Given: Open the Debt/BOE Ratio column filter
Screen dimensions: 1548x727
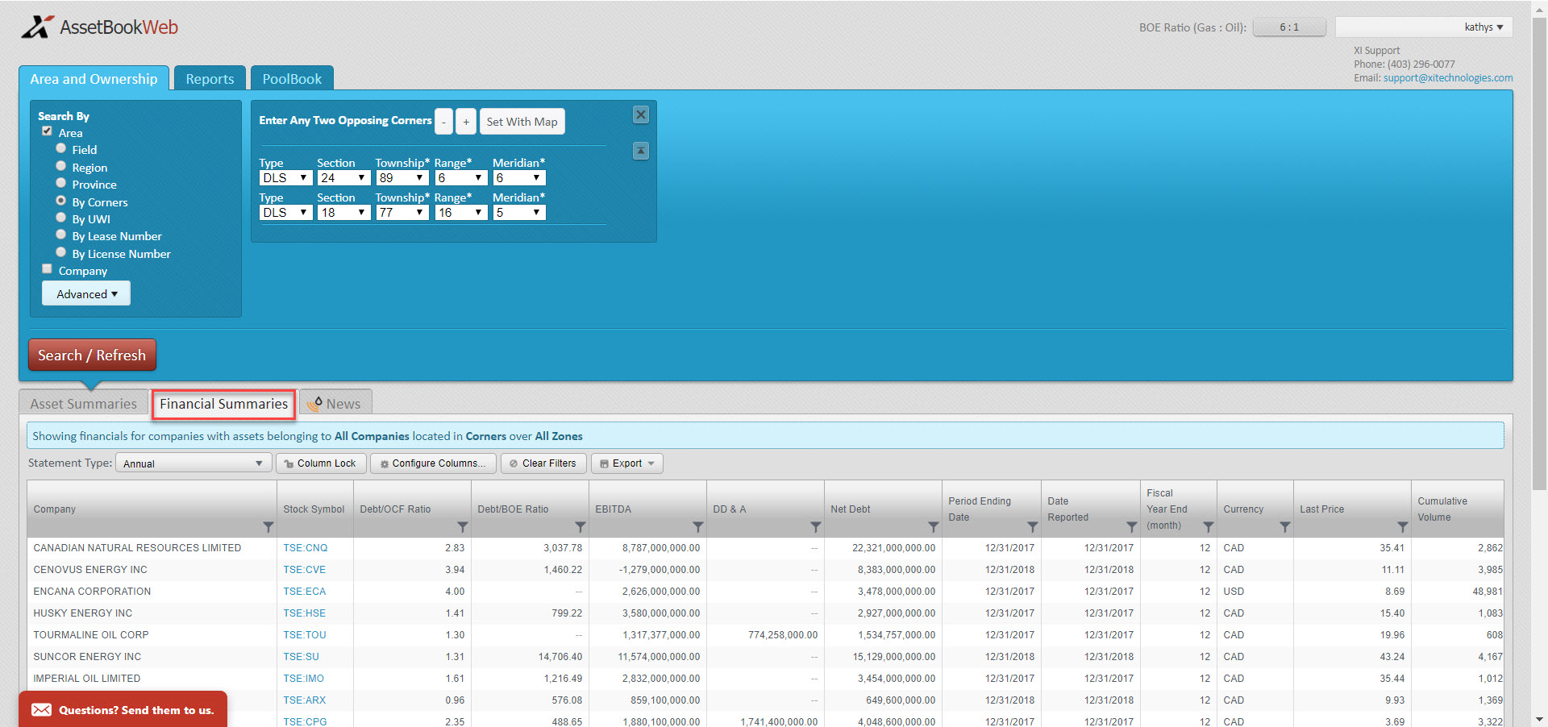Looking at the screenshot, I should click(580, 527).
